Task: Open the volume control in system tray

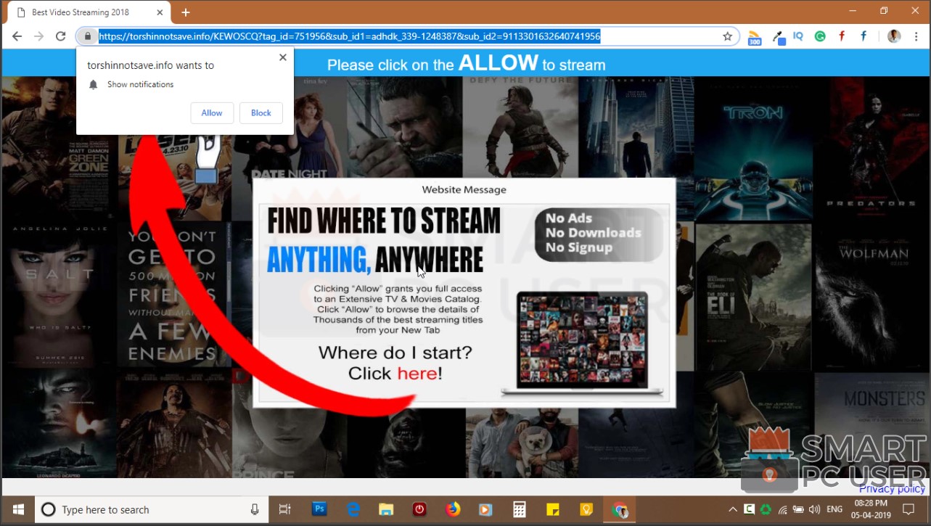Action: [x=814, y=509]
